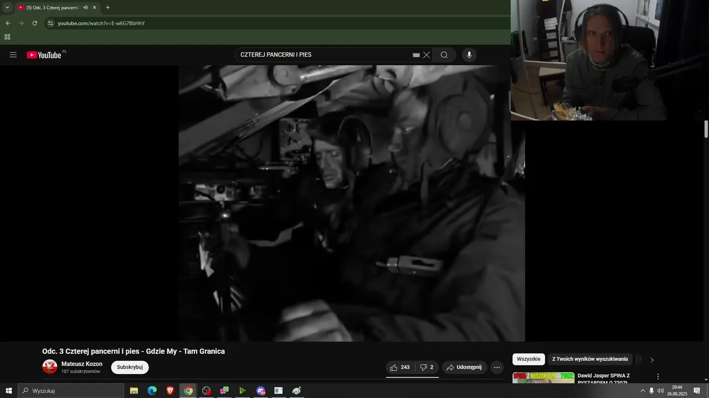Show hidden system tray icons
This screenshot has height=398, width=709.
click(643, 391)
